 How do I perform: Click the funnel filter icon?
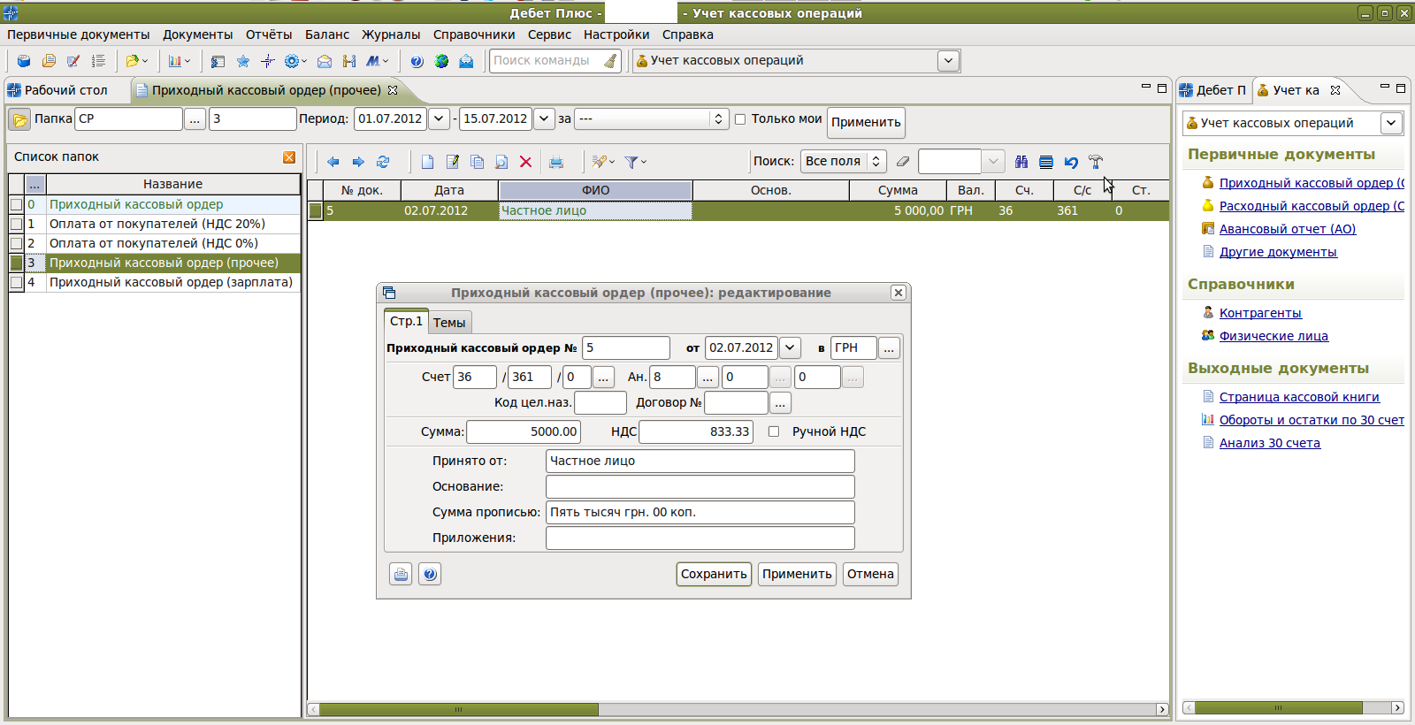click(x=631, y=162)
